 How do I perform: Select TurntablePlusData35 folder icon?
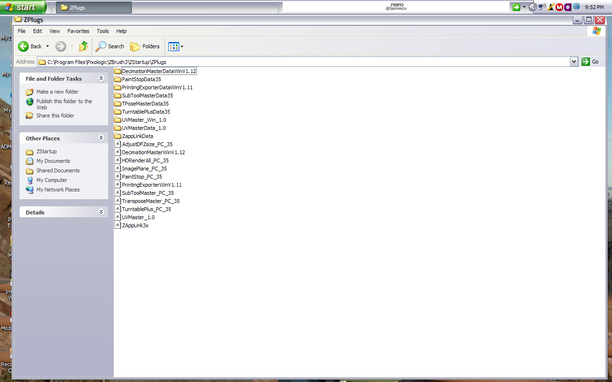pos(118,112)
